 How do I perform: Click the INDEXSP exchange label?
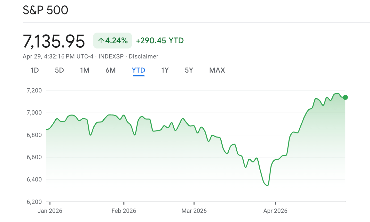(111, 56)
